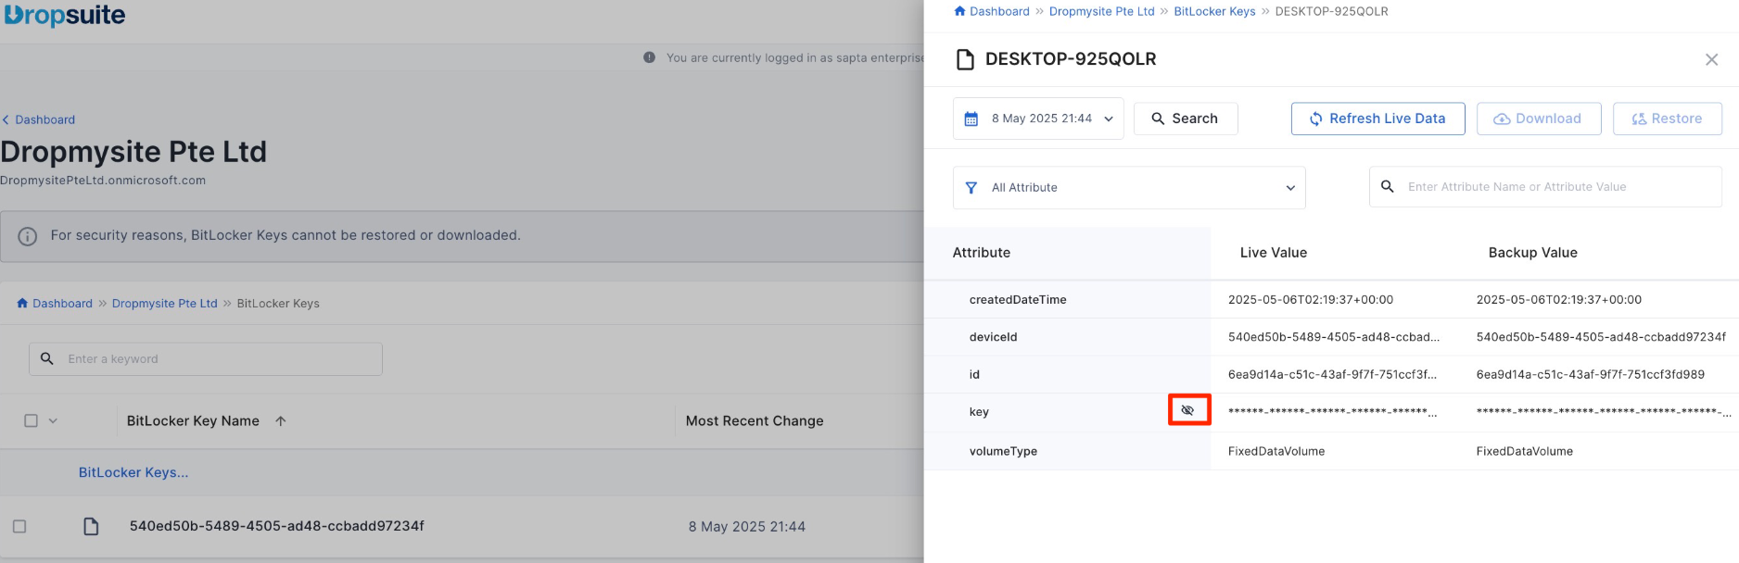The image size is (1739, 563).
Task: Close the DESKTOP-925QOLR details panel
Action: [x=1711, y=59]
